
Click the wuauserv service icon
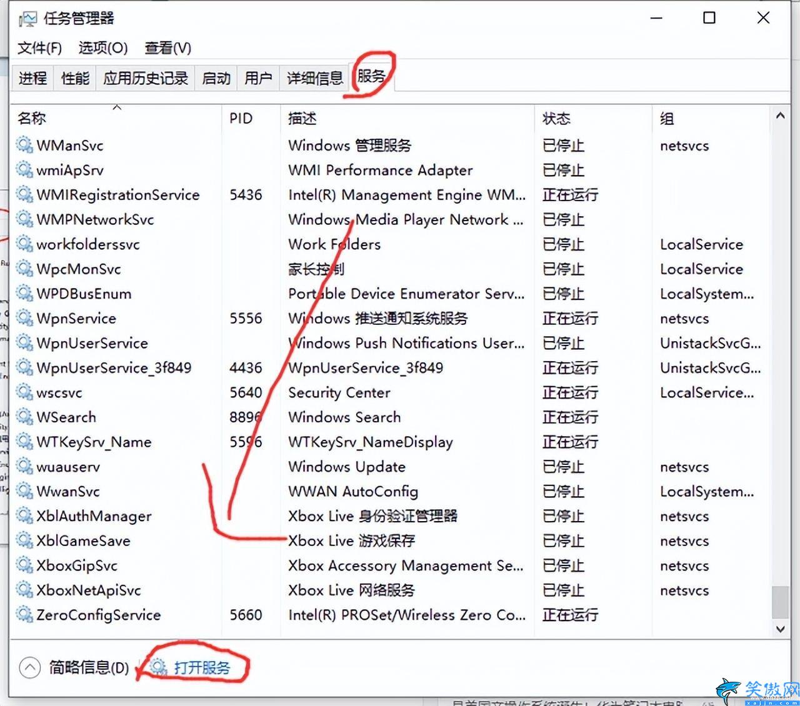pyautogui.click(x=24, y=466)
